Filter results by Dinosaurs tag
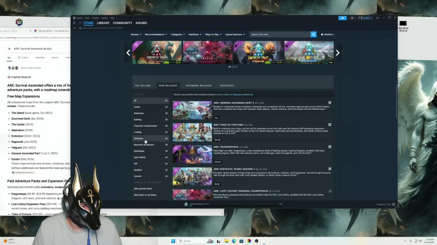 click(x=151, y=138)
